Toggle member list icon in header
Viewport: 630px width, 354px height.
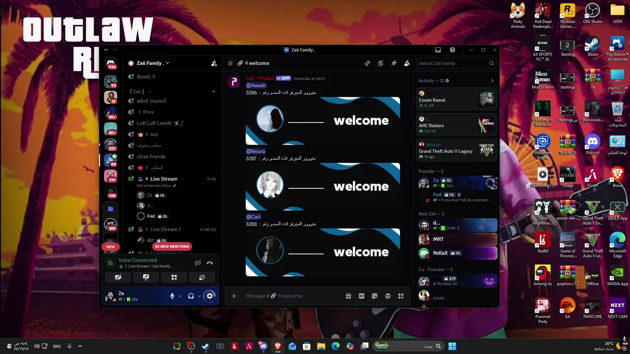pyautogui.click(x=407, y=63)
